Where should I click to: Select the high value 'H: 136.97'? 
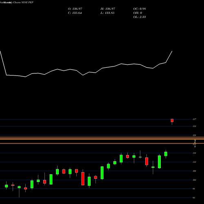point(108,9)
